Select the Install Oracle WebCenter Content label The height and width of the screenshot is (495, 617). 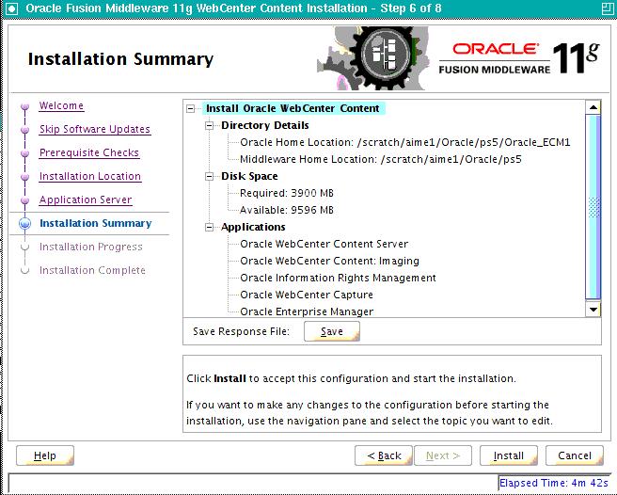[x=293, y=108]
